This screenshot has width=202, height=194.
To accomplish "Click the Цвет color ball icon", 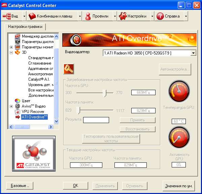I will [x=18, y=101].
